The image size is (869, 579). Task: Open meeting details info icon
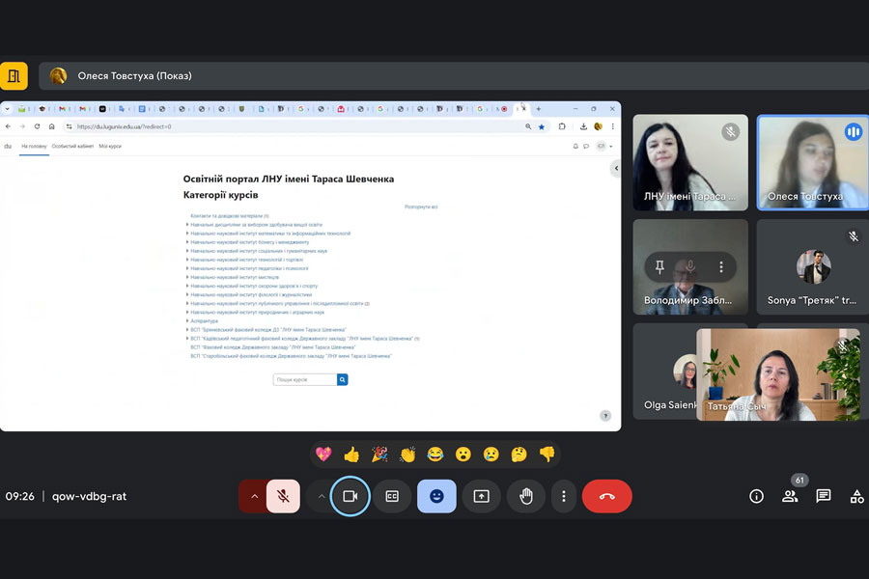pos(756,496)
